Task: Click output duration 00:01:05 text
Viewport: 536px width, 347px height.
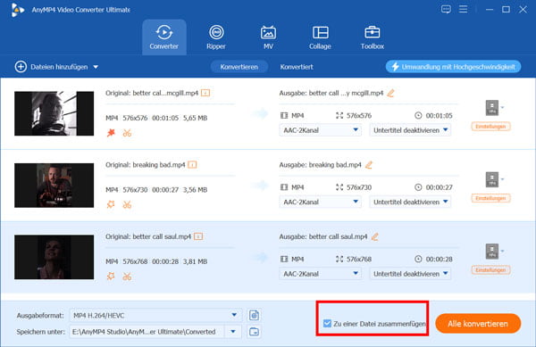Action: [x=439, y=116]
